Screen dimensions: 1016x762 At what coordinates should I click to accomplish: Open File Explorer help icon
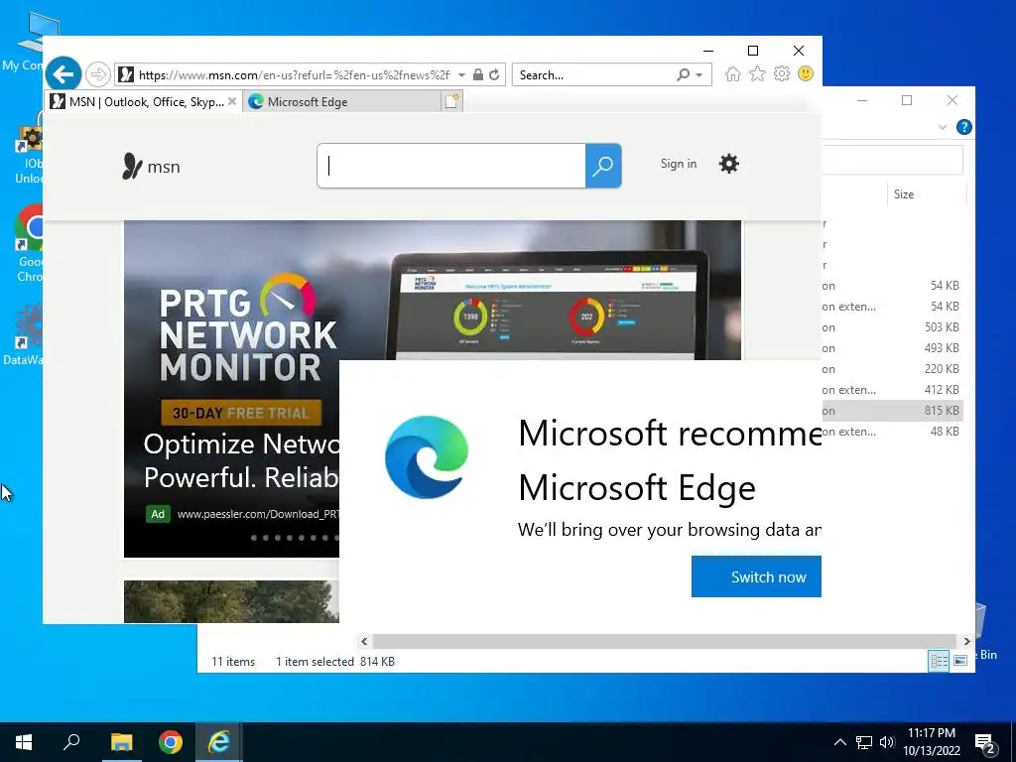964,127
